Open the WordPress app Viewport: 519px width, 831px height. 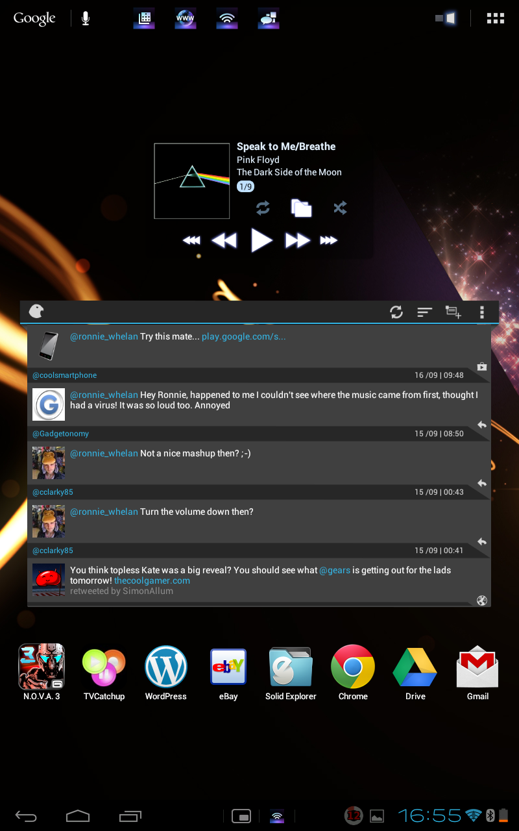tap(166, 673)
